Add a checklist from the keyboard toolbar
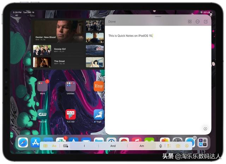This screenshot has height=164, width=226. [169, 146]
